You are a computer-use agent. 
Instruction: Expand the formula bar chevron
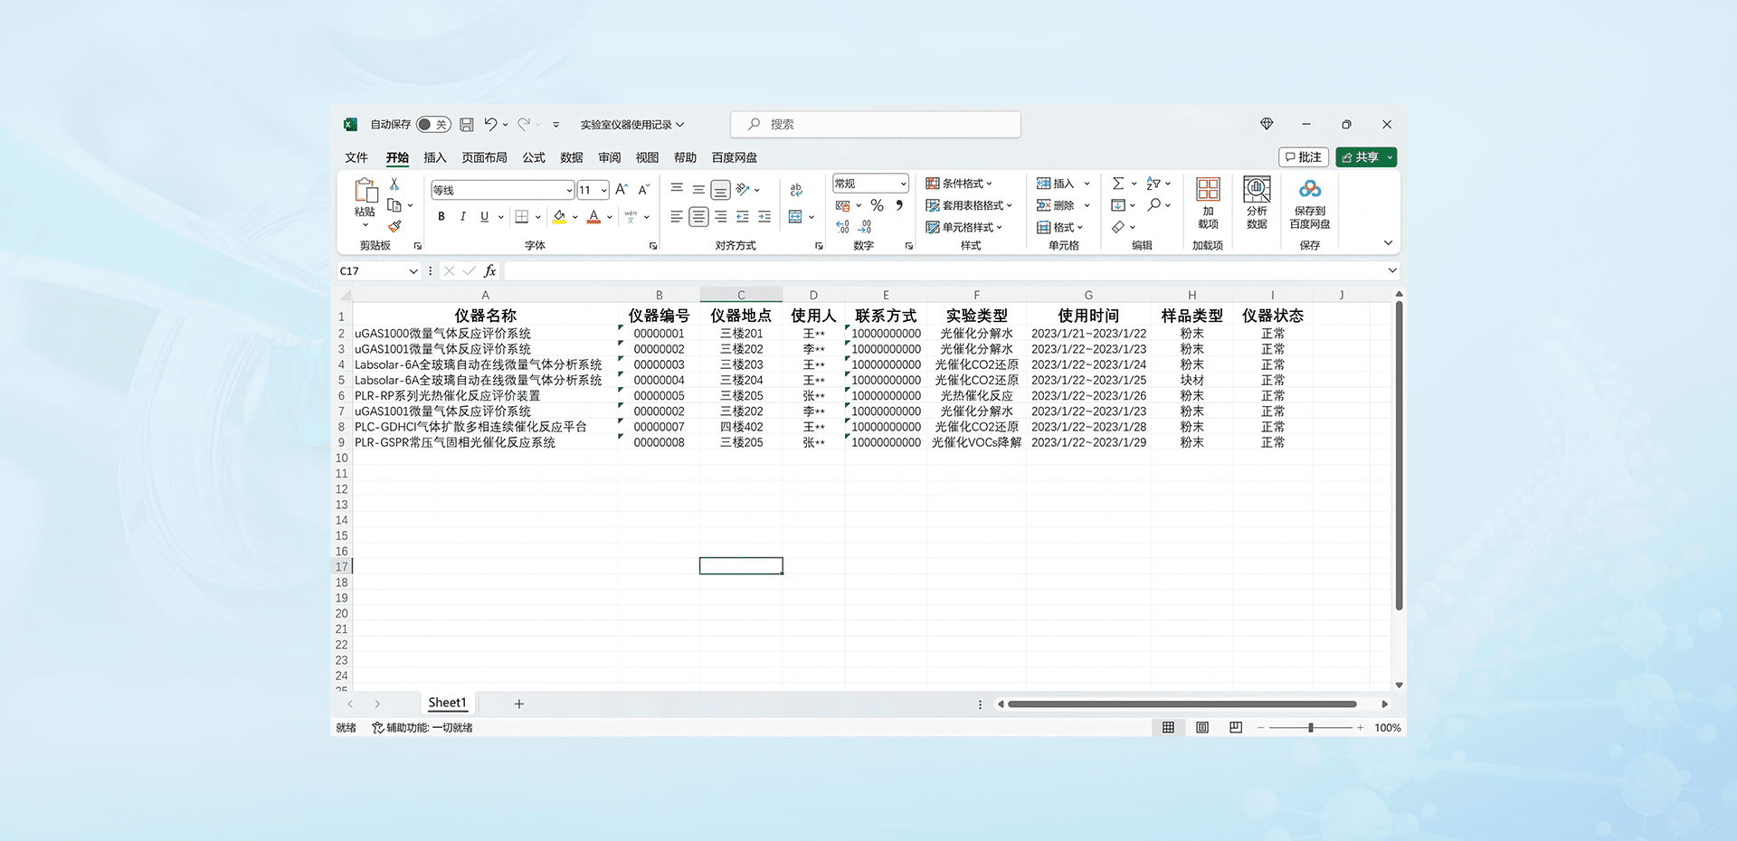pyautogui.click(x=1392, y=270)
